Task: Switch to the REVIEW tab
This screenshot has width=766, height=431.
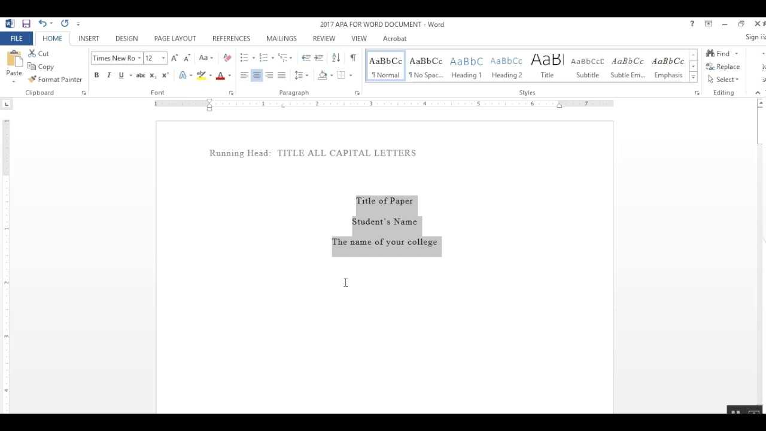Action: 324,38
